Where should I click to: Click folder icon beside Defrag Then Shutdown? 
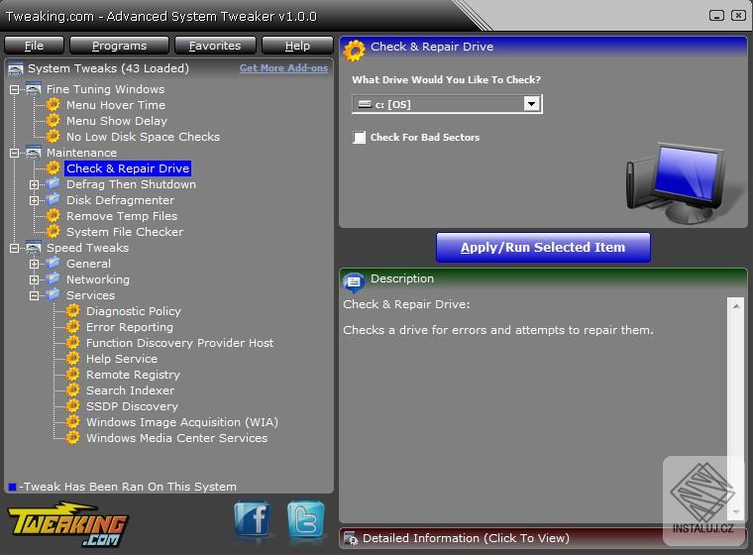[x=53, y=183]
